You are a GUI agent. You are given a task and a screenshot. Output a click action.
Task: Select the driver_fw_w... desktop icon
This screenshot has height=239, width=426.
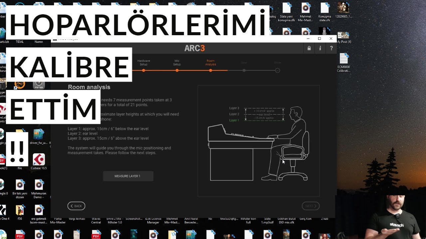click(x=39, y=137)
